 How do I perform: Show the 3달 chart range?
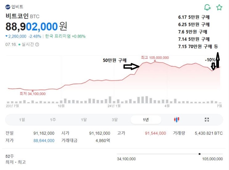click(115, 120)
